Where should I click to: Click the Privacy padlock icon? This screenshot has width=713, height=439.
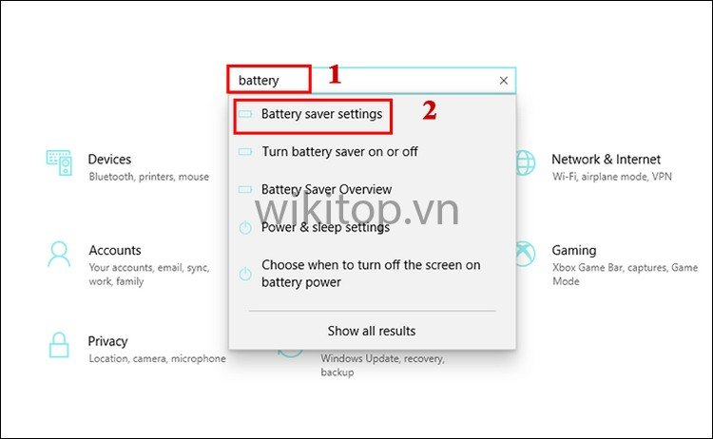[x=59, y=345]
